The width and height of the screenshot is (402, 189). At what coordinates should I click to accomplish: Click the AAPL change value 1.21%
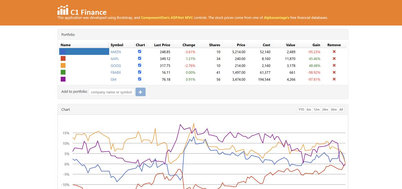tap(190, 59)
